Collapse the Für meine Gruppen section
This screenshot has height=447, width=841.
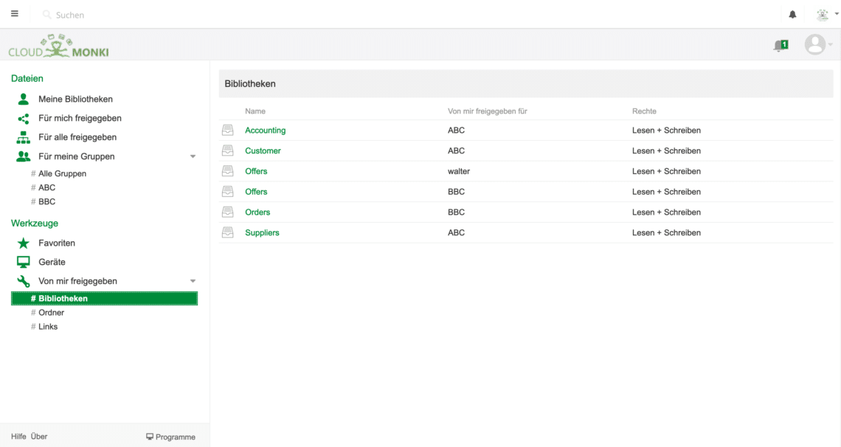click(193, 156)
